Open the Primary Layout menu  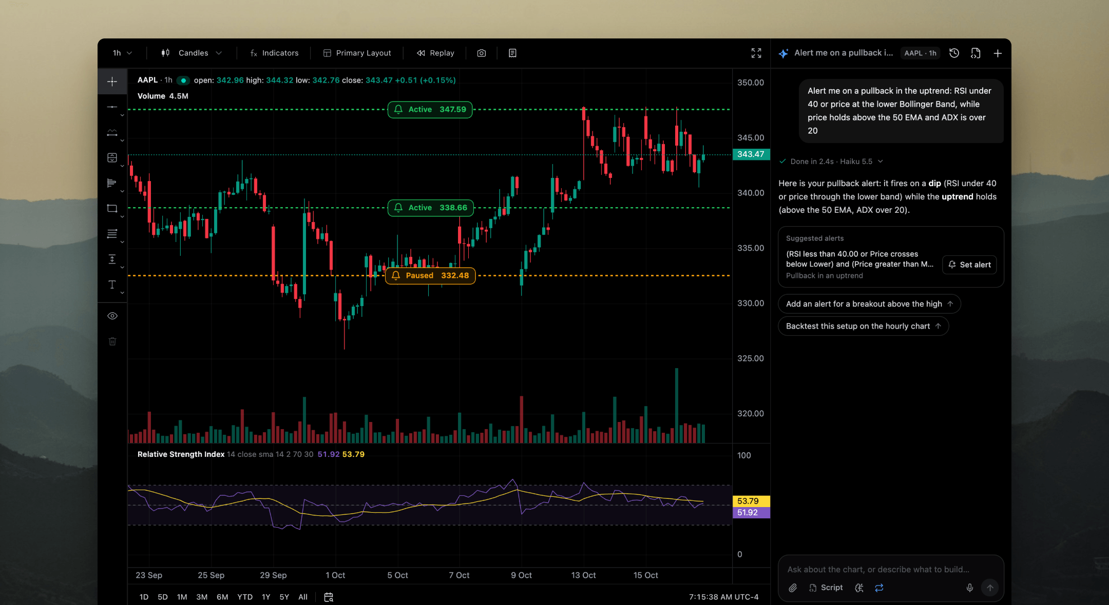357,53
